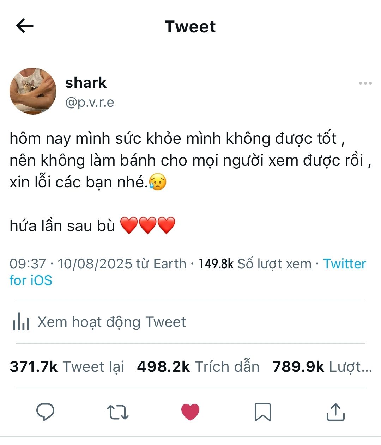Viewport: 381px width, 445px height.
Task: View the 371.7k Tweet lại list
Action: coord(67,367)
